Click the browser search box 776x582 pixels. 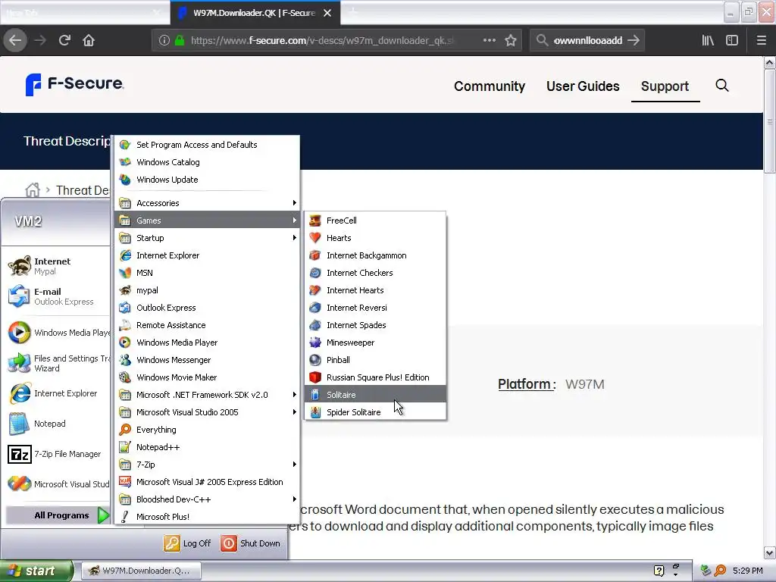(x=587, y=41)
